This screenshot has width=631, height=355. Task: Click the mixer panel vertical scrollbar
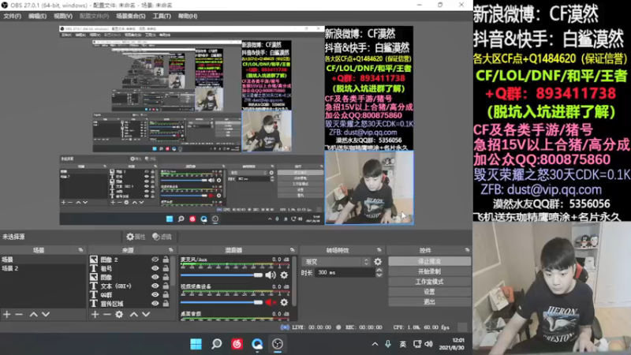[294, 282]
